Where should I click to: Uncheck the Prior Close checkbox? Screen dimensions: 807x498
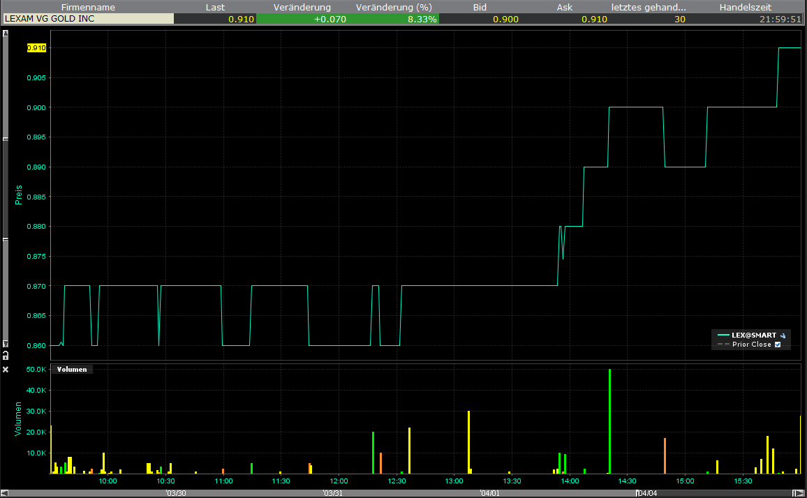coord(778,345)
